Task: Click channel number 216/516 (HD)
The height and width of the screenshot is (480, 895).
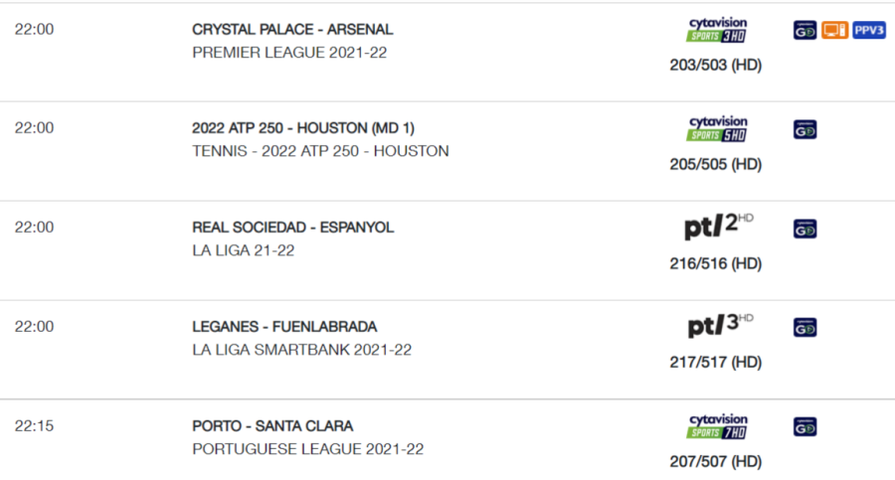Action: click(x=716, y=263)
